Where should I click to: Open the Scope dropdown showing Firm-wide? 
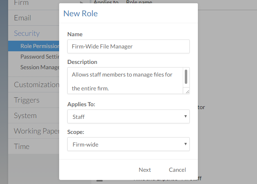click(x=128, y=144)
